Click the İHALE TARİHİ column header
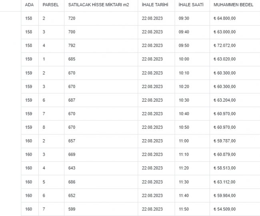The width and height of the screenshot is (260, 216). pos(155,5)
